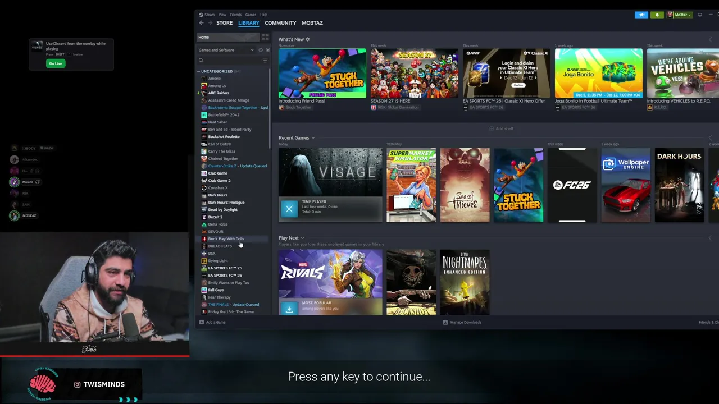Click the blue X button on Visage card

(x=289, y=209)
